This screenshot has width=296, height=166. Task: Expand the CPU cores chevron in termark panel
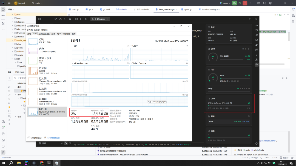249,49
